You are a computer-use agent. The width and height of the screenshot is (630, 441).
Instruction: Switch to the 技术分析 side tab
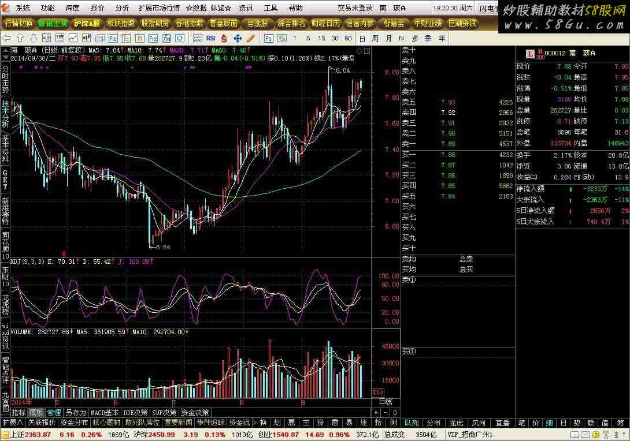click(5, 114)
